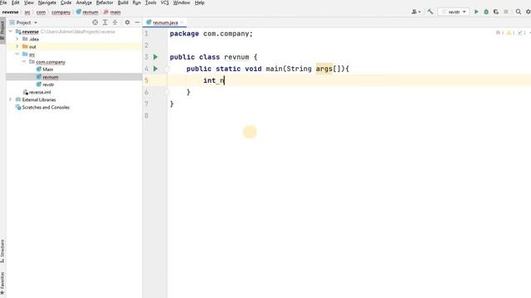Select Scratches and Consoles node
This screenshot has height=298, width=531.
click(x=46, y=107)
